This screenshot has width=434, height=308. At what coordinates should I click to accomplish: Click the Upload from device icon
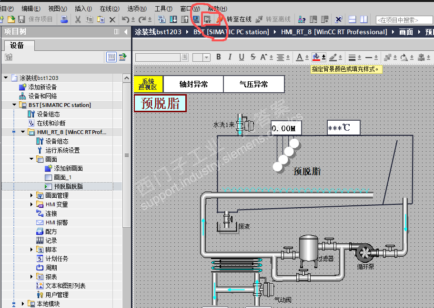pos(185,19)
